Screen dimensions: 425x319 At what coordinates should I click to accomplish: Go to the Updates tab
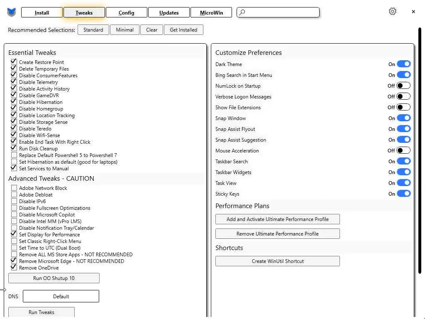coord(169,12)
